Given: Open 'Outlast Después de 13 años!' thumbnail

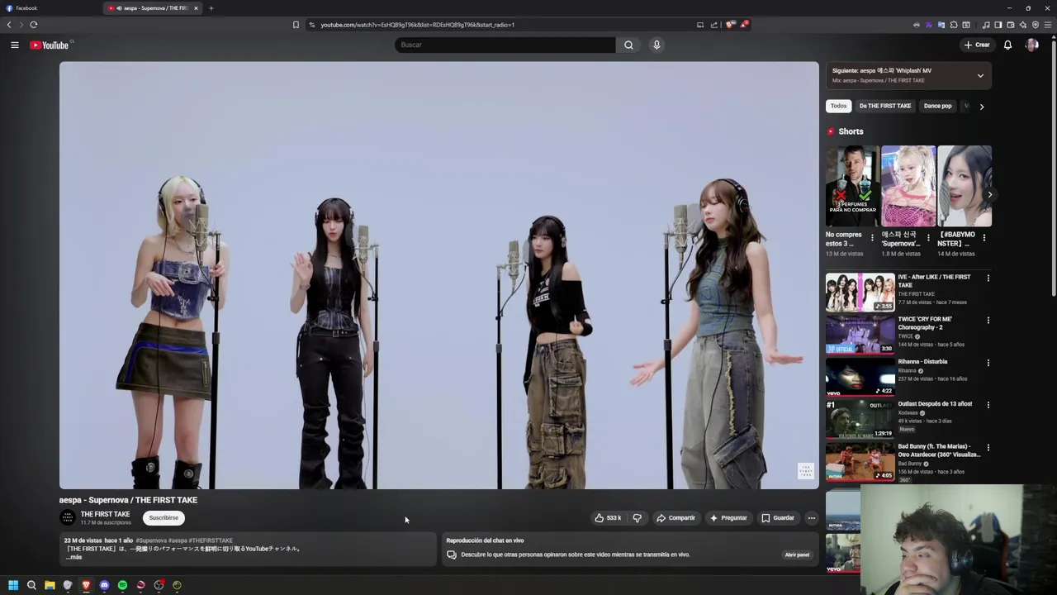Looking at the screenshot, I should coord(860,419).
